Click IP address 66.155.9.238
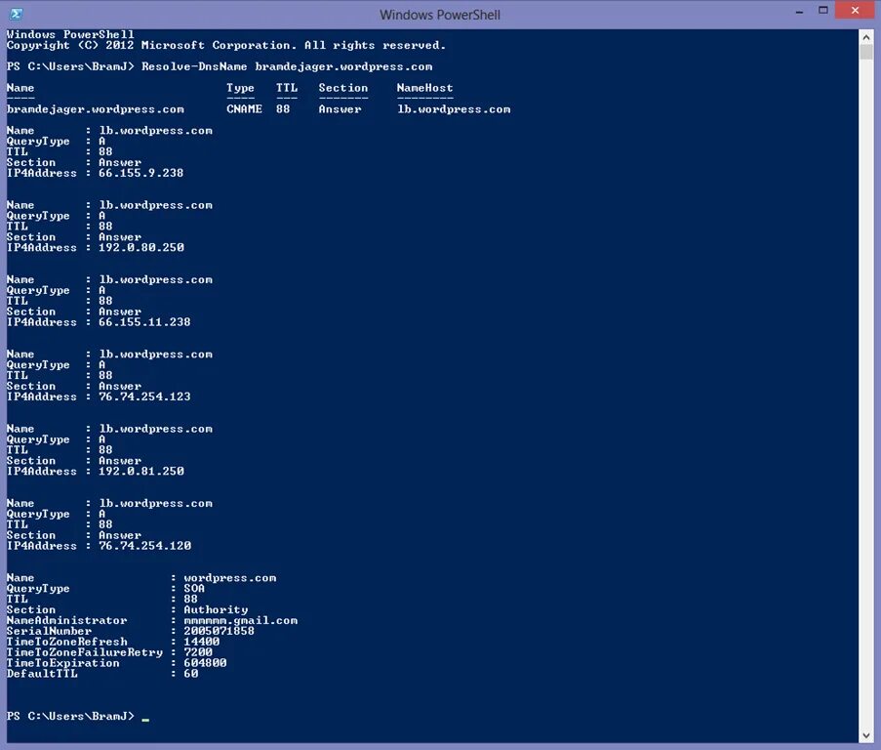881x750 pixels. point(141,173)
